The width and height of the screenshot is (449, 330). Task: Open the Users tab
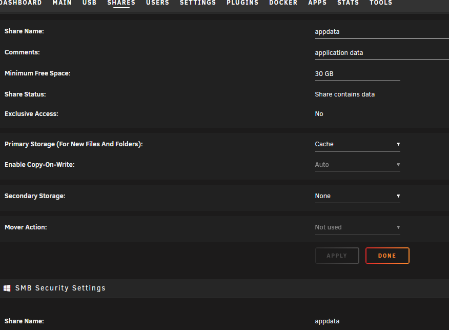click(x=157, y=3)
